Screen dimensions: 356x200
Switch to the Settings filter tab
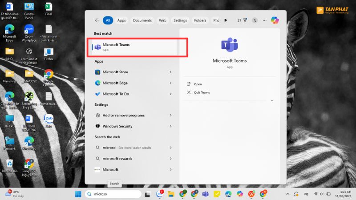tap(180, 20)
